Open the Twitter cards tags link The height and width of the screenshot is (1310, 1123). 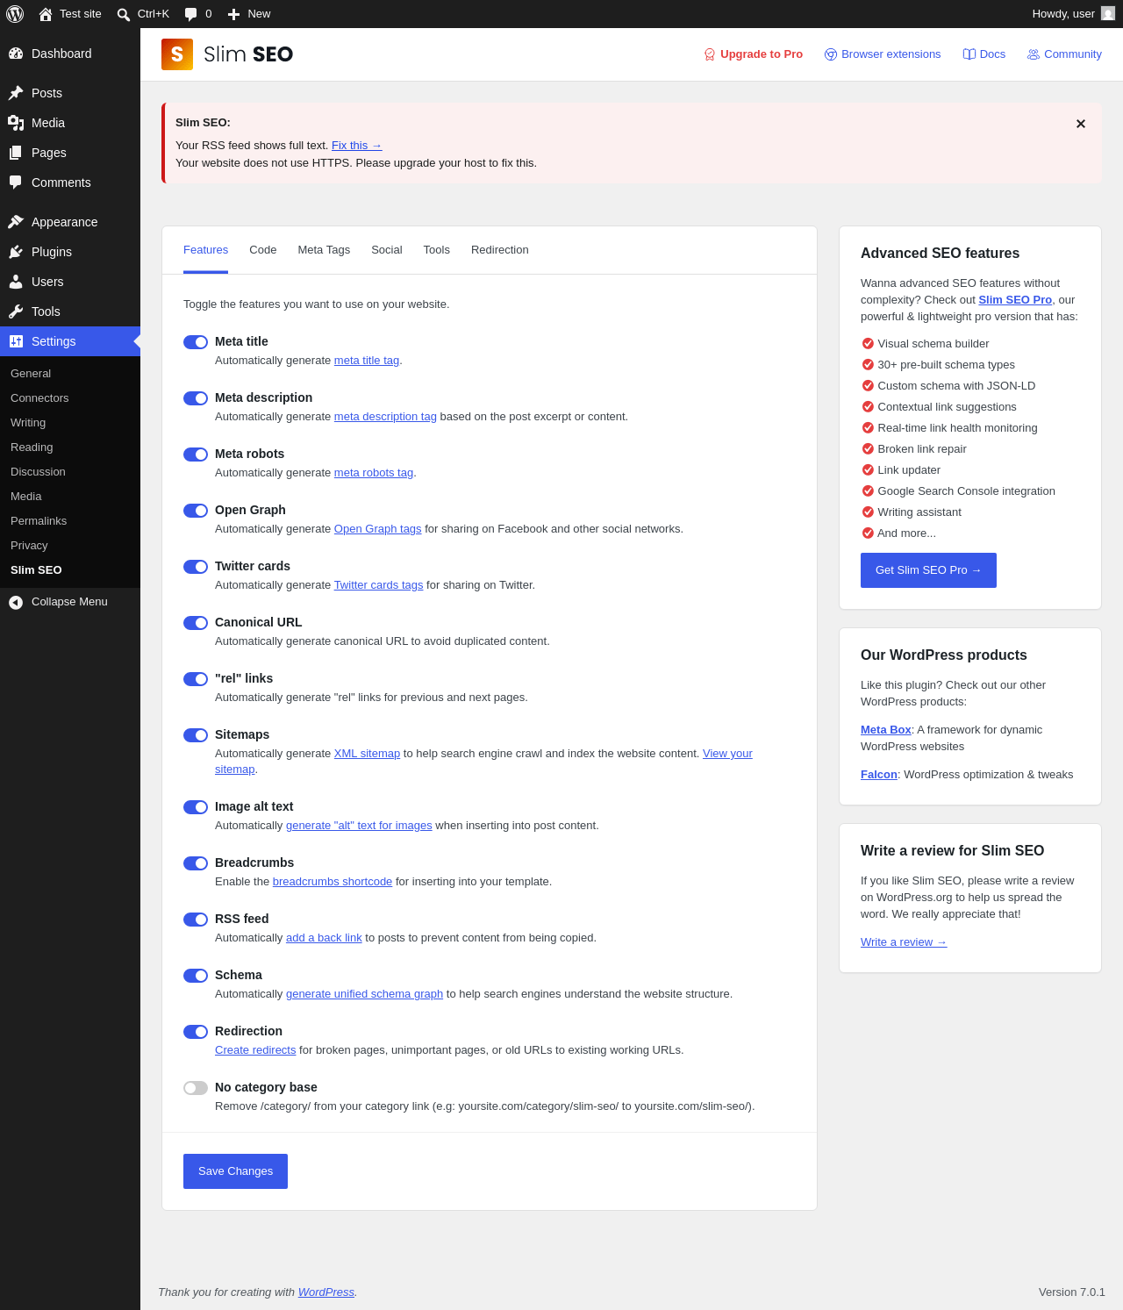point(378,585)
